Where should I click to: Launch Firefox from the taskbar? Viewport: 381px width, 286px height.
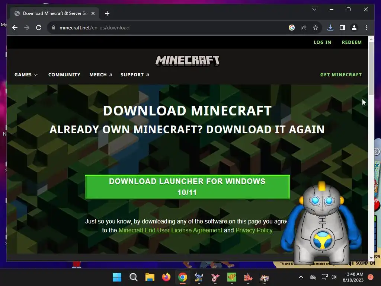(166, 277)
